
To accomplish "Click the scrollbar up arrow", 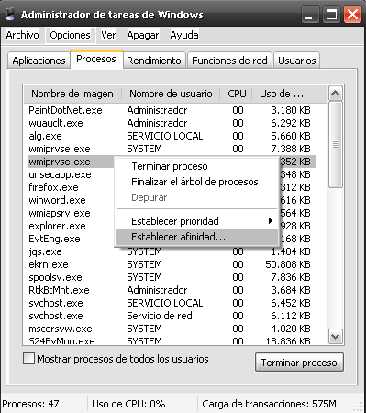I will 336,94.
